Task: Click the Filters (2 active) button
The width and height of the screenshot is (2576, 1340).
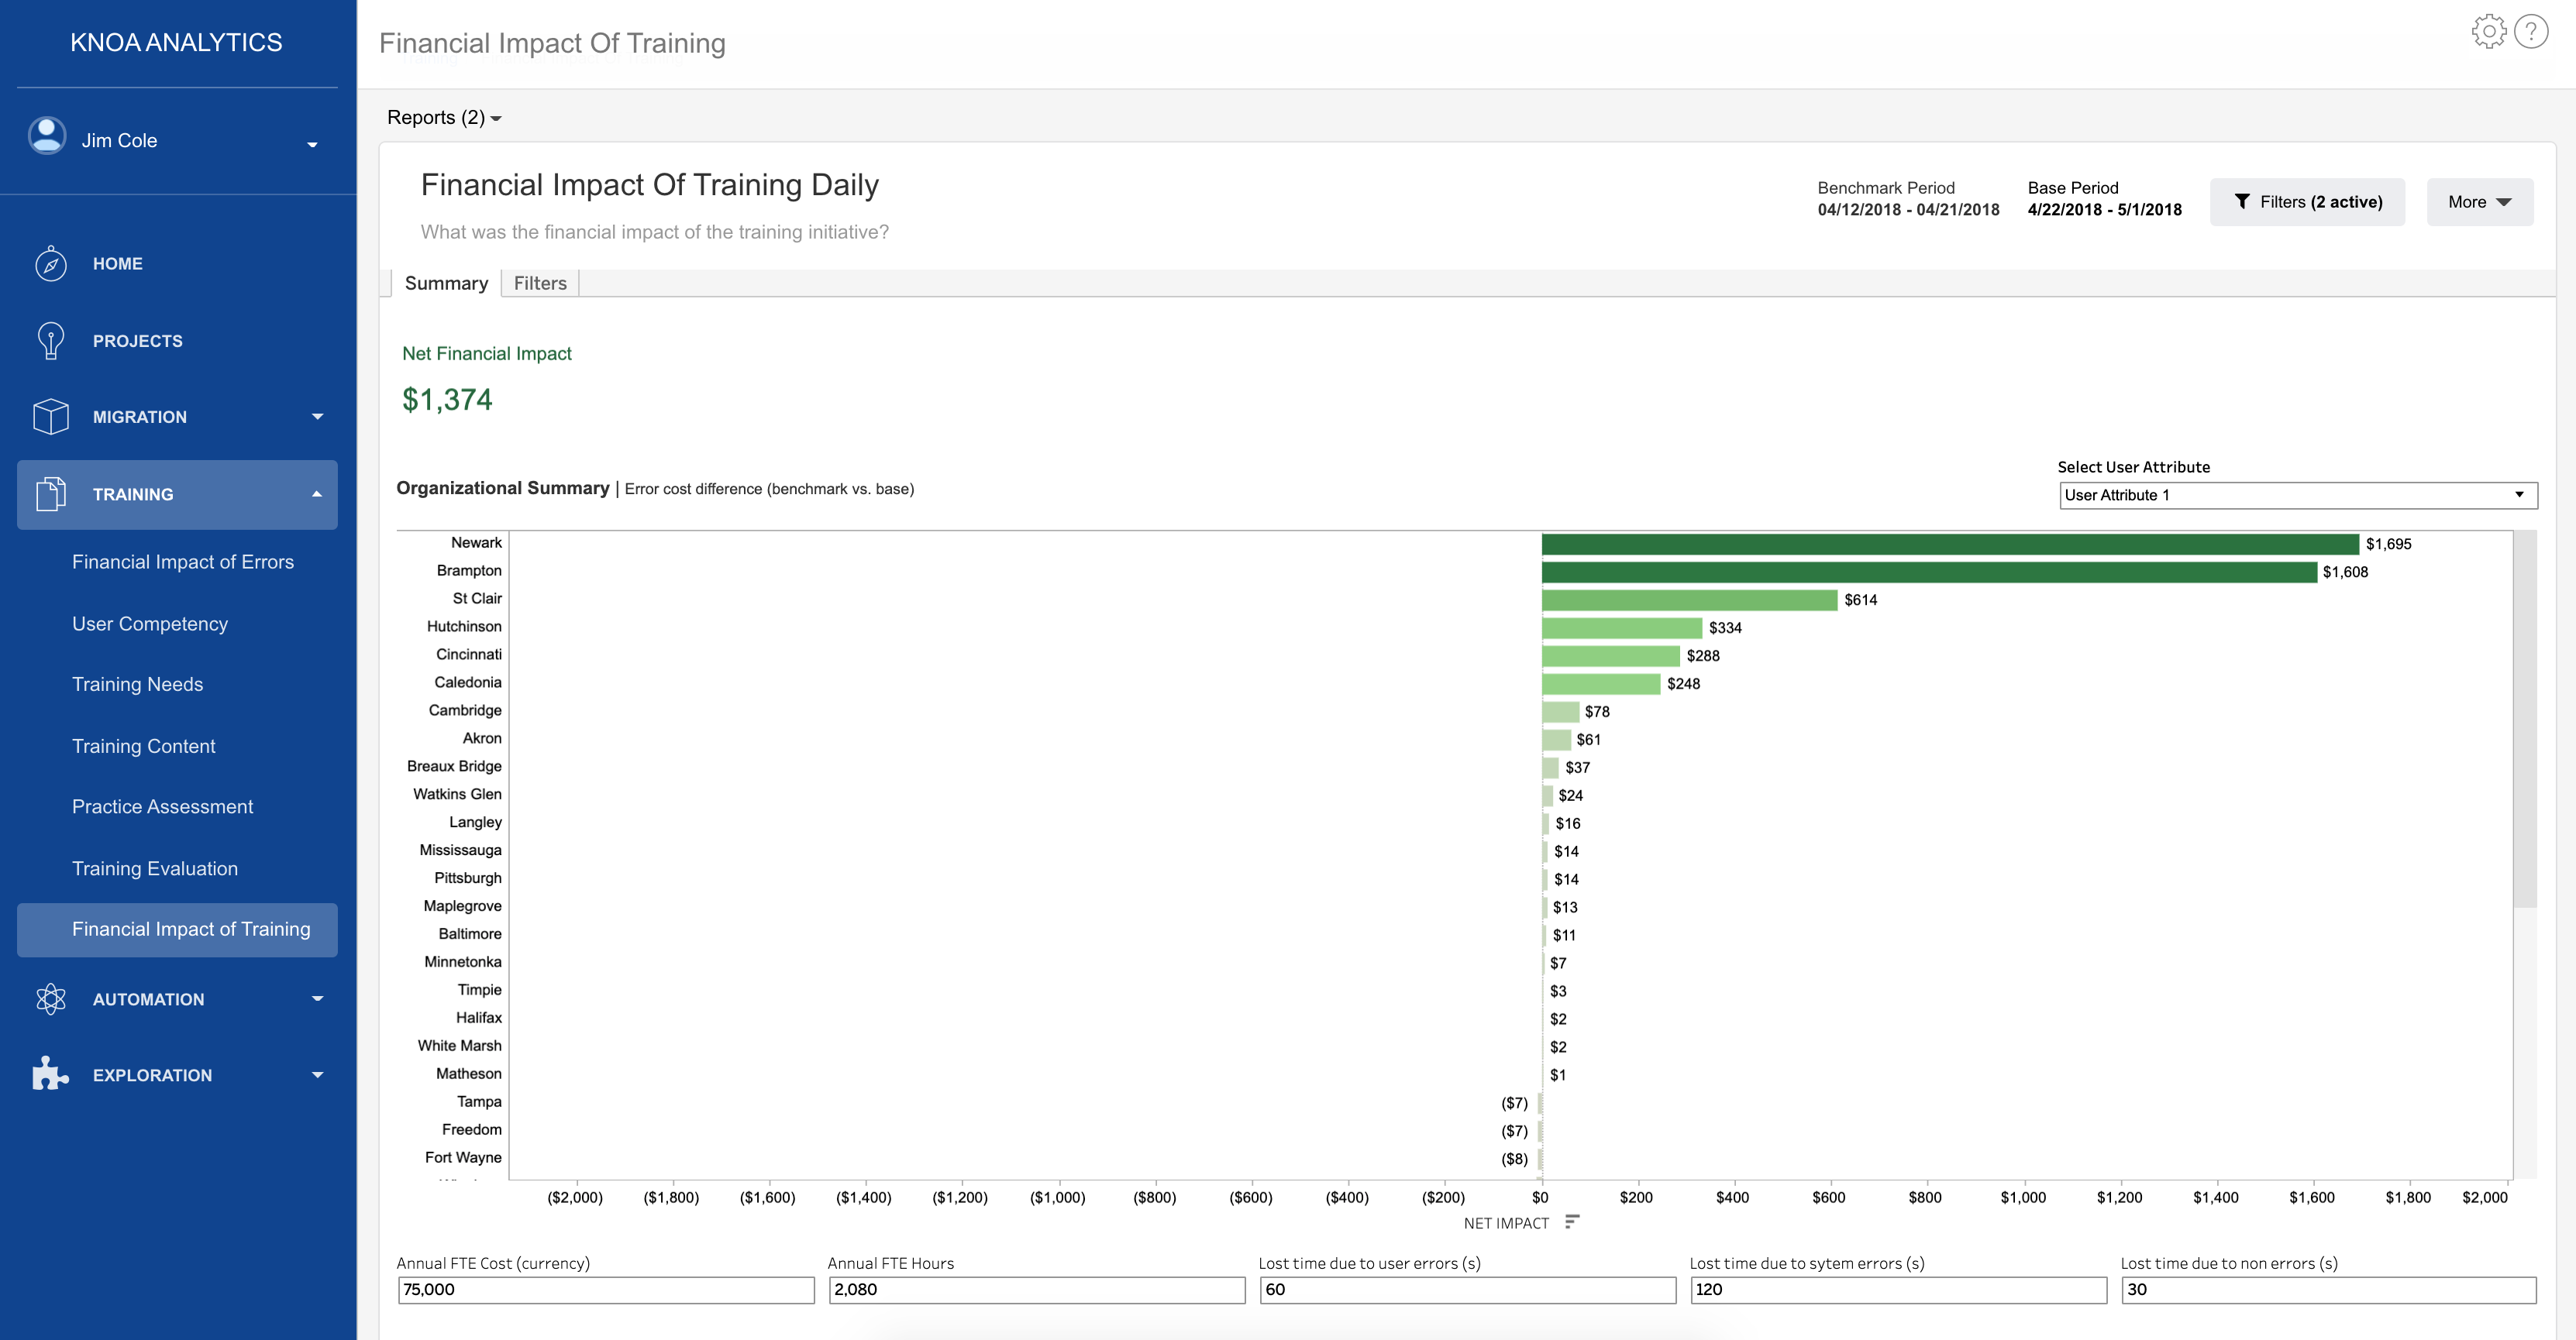Action: coord(2306,202)
